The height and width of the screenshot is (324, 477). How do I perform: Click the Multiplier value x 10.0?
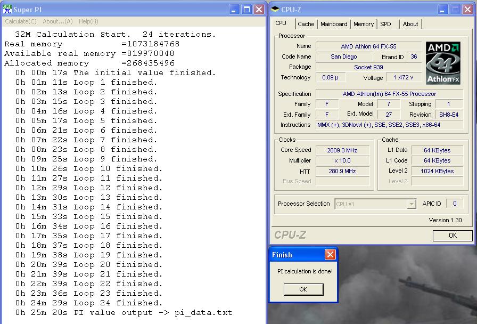pyautogui.click(x=342, y=160)
